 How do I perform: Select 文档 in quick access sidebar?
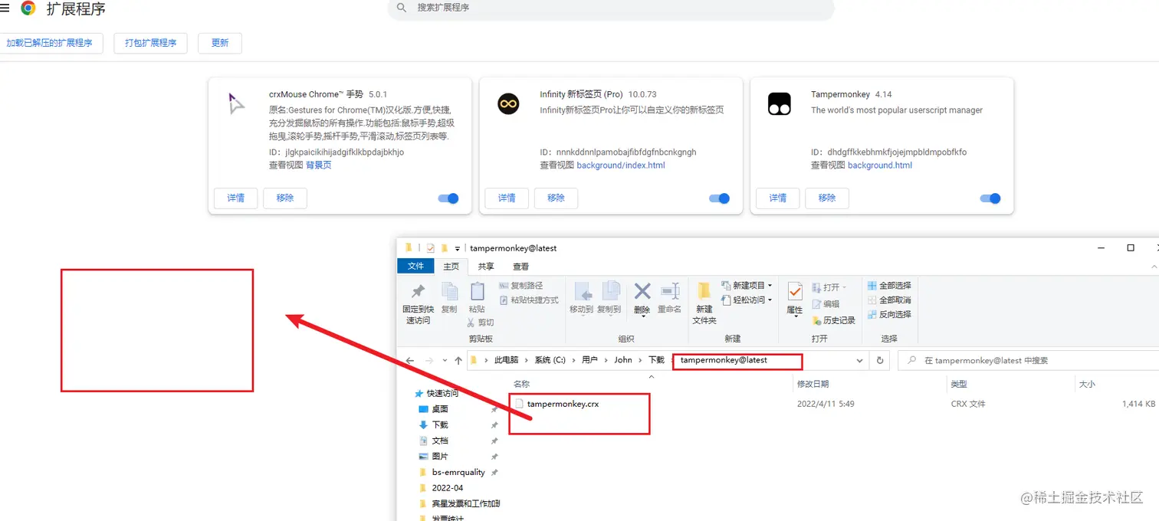point(440,441)
